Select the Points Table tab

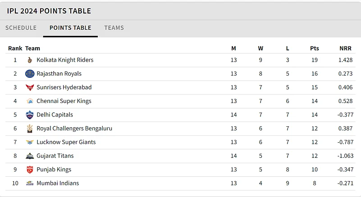coord(70,28)
